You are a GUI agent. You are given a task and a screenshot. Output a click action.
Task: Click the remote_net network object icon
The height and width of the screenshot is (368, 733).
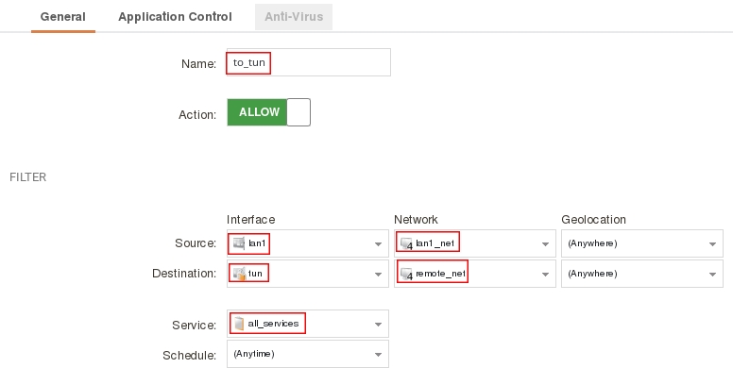[x=407, y=275]
